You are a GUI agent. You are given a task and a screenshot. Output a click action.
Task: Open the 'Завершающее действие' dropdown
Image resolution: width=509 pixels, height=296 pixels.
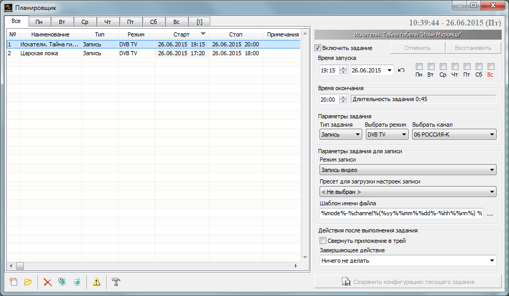pos(408,260)
